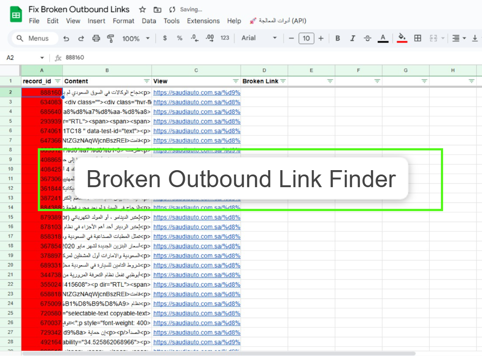Viewport: 482px width, 356px height.
Task: Click the decrease decimal places icon
Action: pos(193,38)
